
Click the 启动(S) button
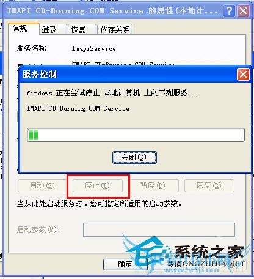[42, 185]
